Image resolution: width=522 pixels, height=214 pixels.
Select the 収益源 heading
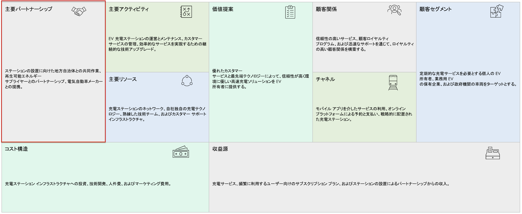coord(220,149)
